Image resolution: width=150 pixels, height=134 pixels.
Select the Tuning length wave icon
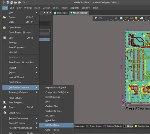tap(131, 18)
